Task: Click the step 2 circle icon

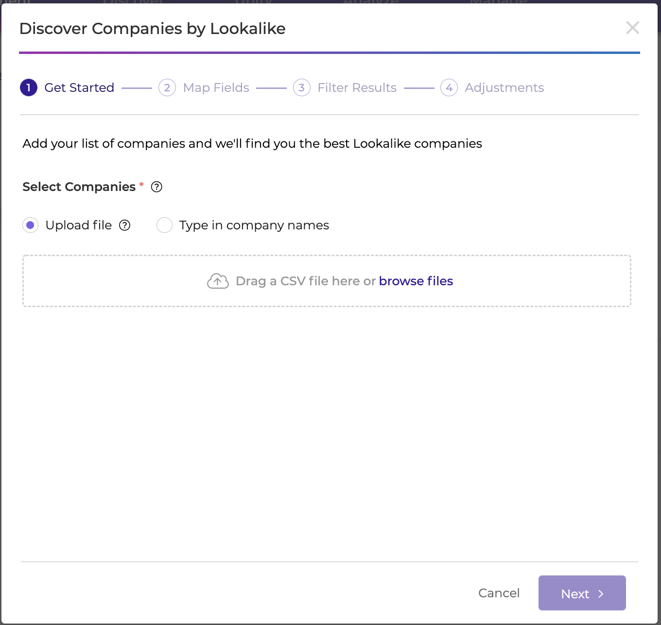Action: pos(167,87)
